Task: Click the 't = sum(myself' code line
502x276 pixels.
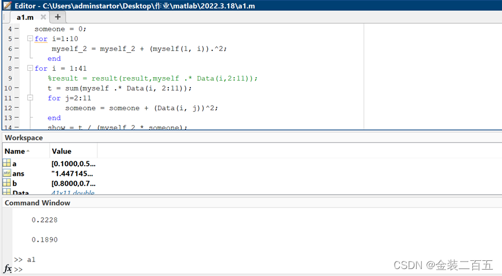Action: [x=120, y=88]
